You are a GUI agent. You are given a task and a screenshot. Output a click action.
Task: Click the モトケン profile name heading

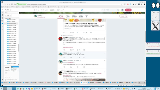(x=40, y=15)
